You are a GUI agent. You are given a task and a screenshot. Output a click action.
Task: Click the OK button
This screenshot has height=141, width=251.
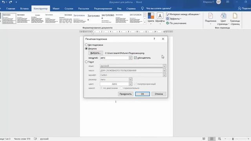[x=142, y=94]
